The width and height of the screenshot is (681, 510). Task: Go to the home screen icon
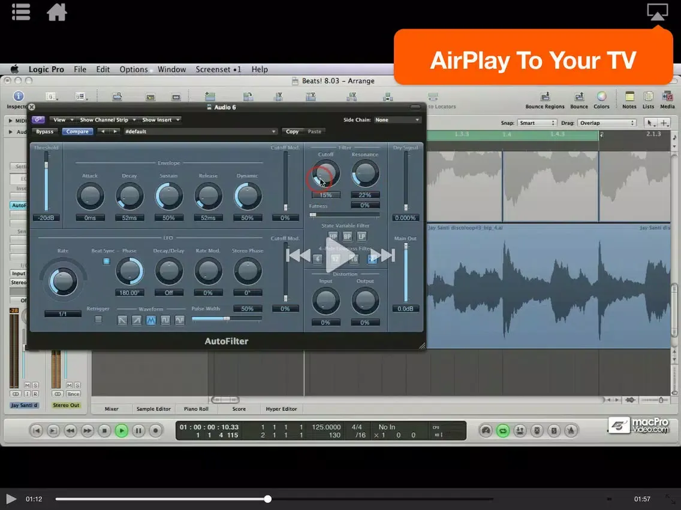pos(57,11)
